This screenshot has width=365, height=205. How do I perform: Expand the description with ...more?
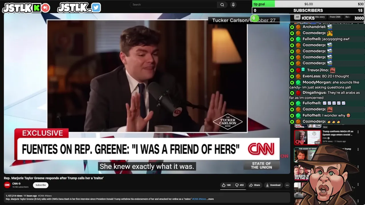[x=210, y=199]
